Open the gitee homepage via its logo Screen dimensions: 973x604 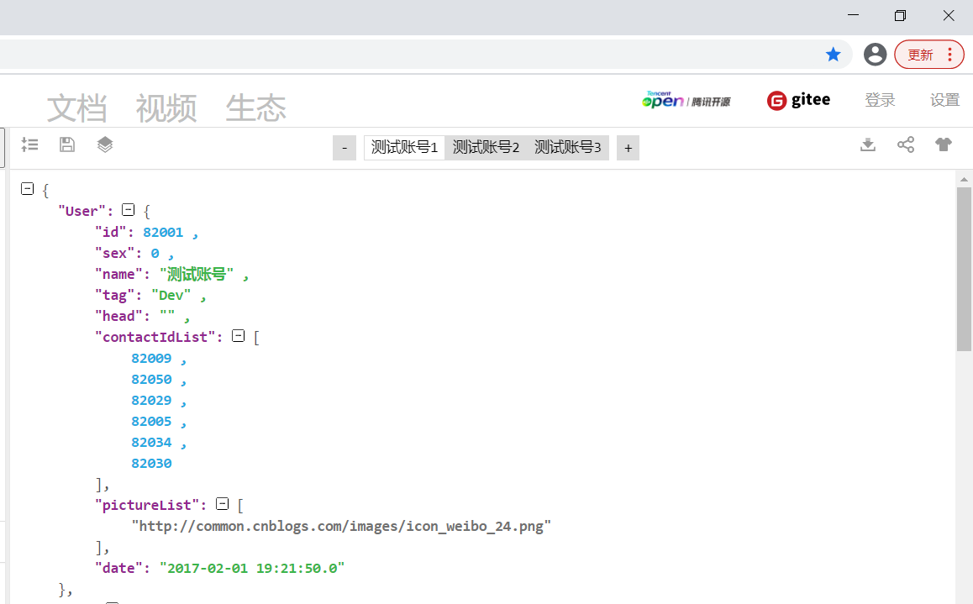click(797, 100)
